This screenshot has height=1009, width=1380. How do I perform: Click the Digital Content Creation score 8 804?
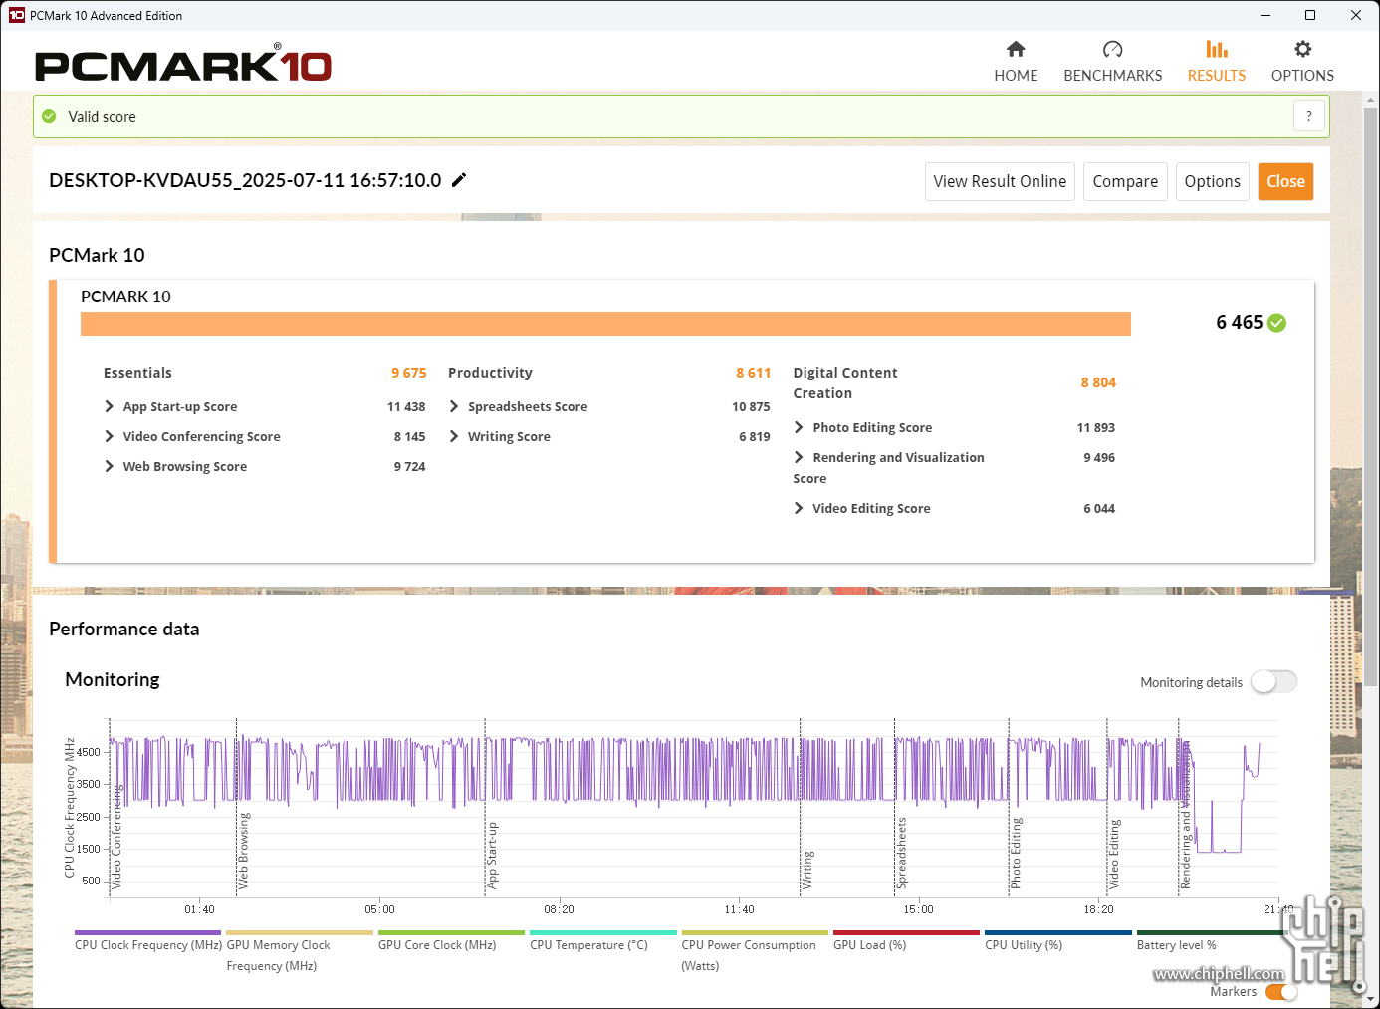(1098, 382)
